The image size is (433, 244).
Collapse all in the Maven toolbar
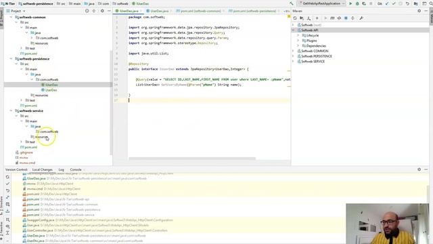[352, 18]
